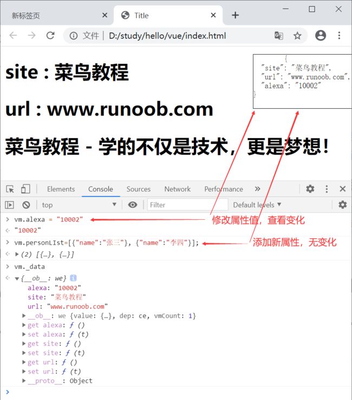The height and width of the screenshot is (400, 352).
Task: Click the vm.alexa = "10002" command line
Action: 49,220
